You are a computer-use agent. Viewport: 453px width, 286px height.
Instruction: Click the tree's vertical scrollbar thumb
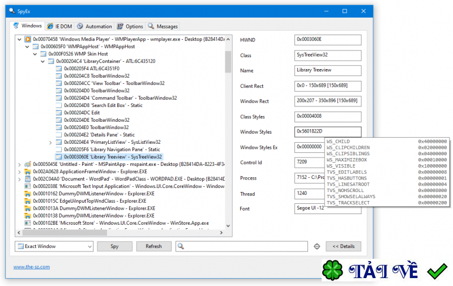[228, 62]
